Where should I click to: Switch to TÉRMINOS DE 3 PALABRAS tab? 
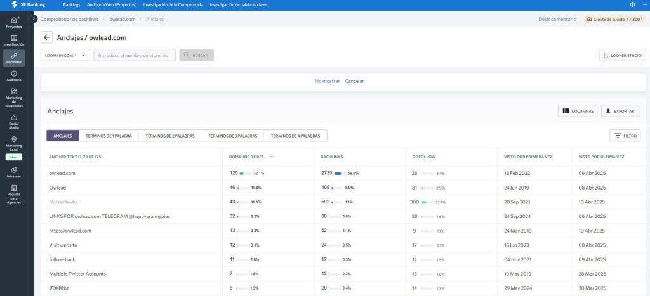click(x=232, y=136)
